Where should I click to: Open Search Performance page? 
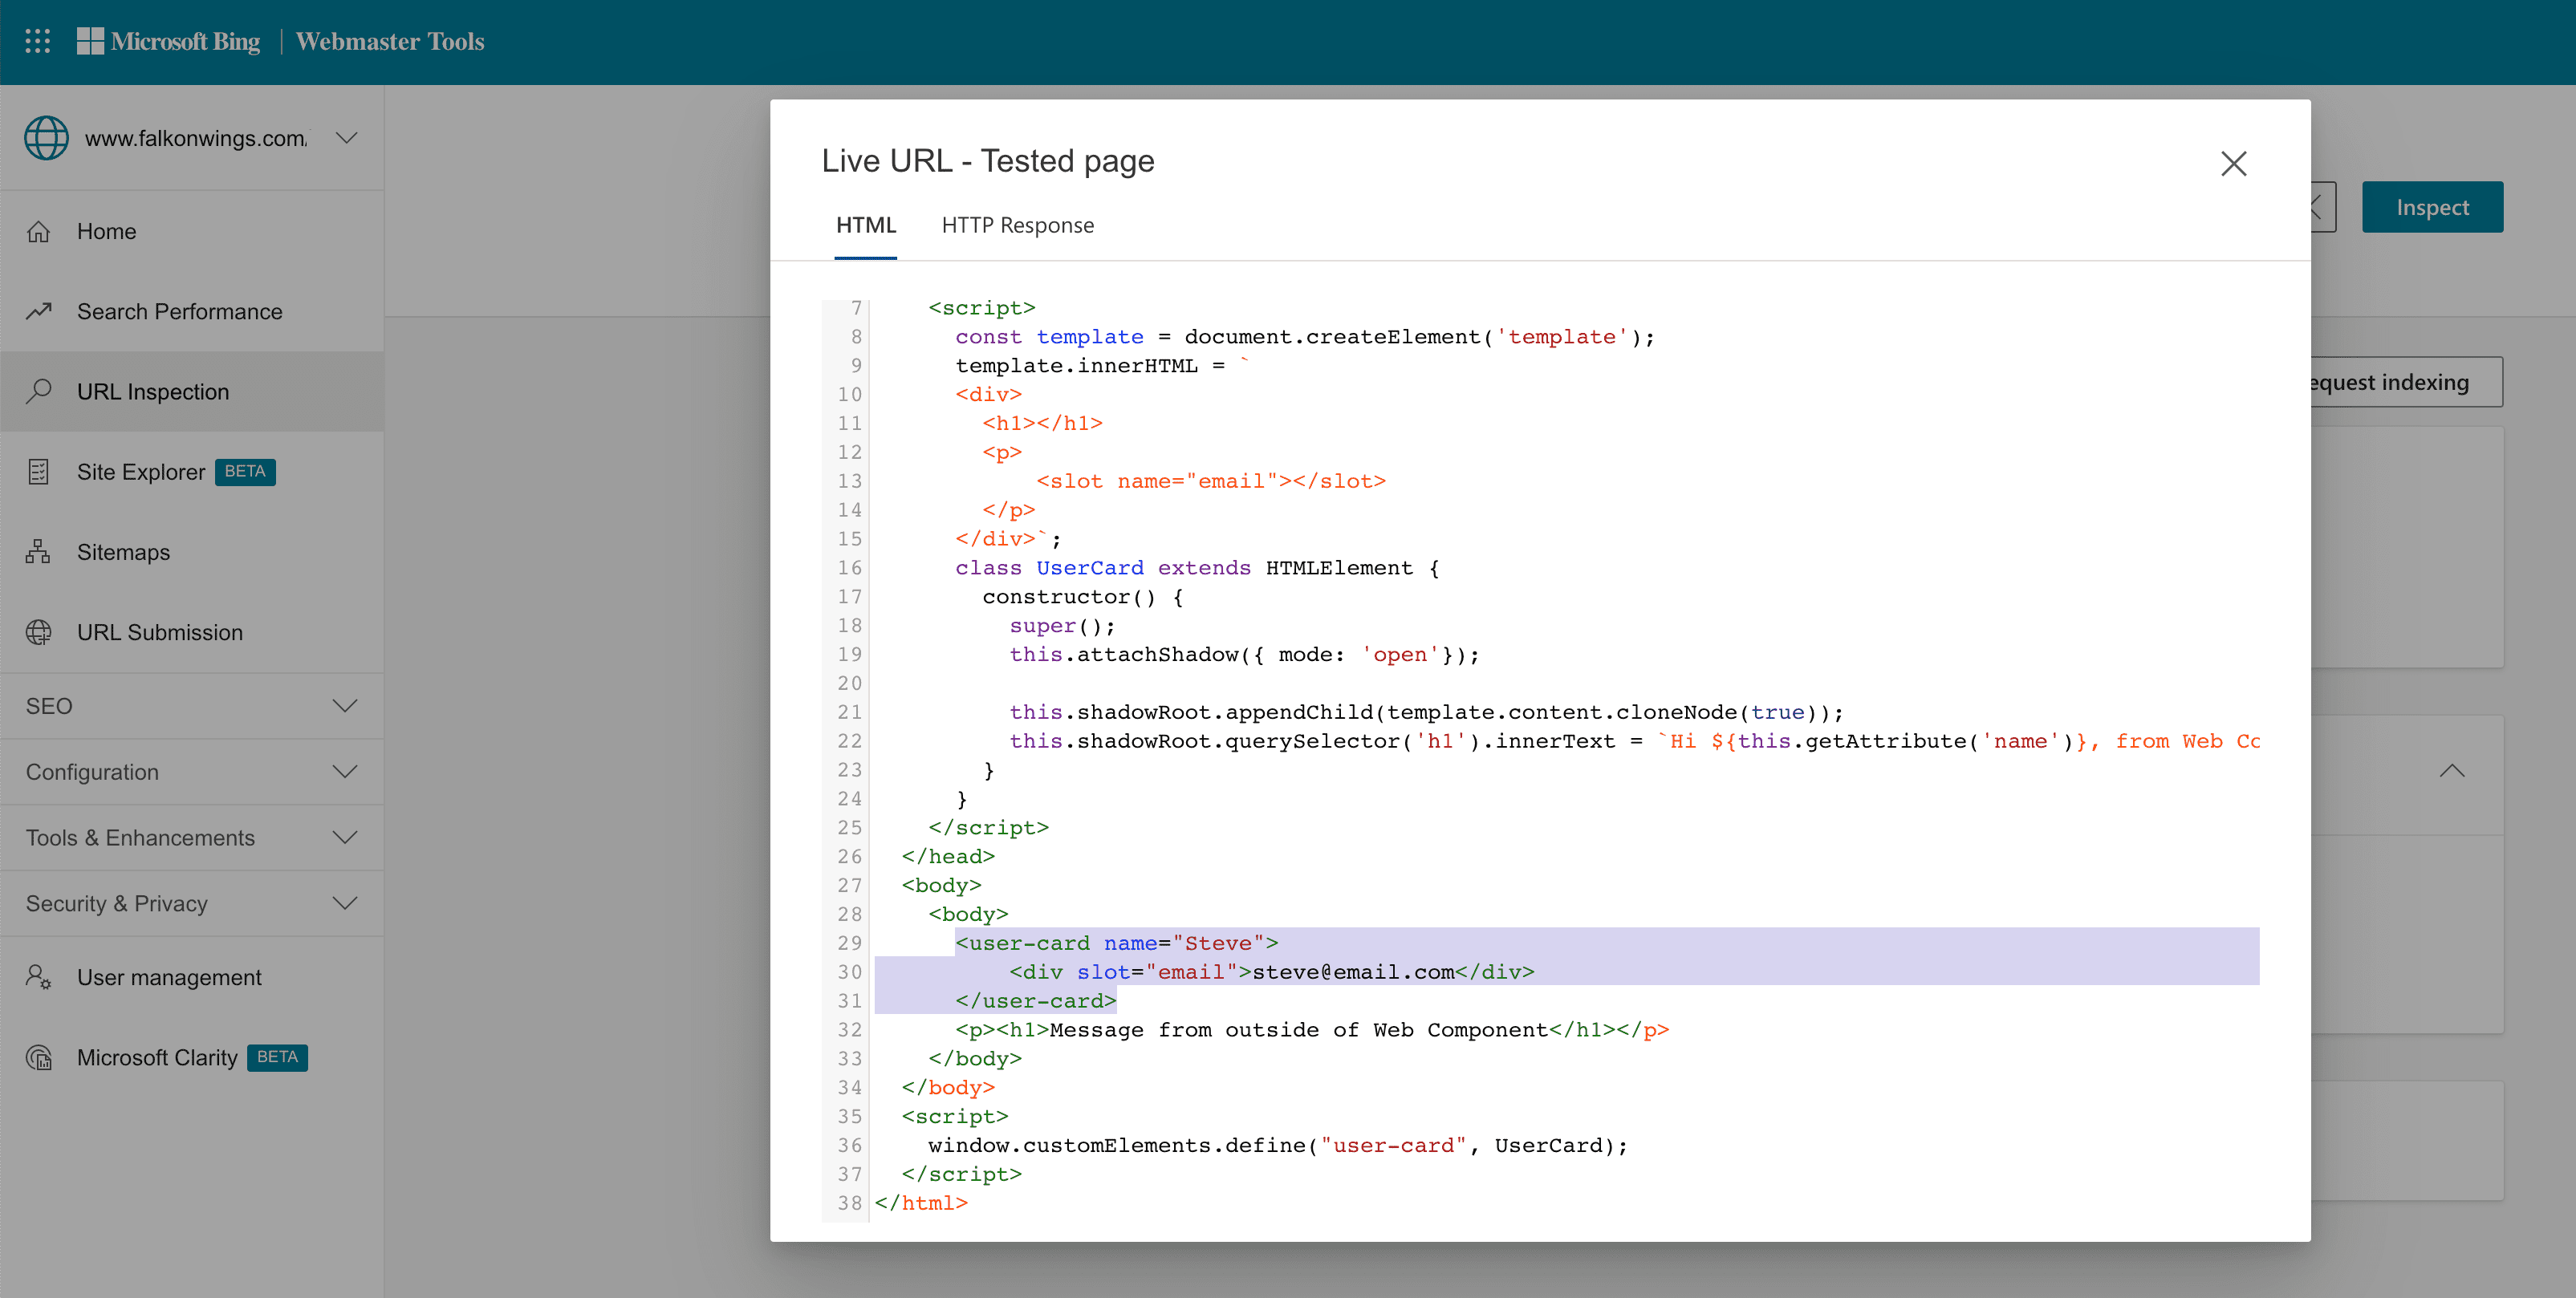(x=192, y=311)
